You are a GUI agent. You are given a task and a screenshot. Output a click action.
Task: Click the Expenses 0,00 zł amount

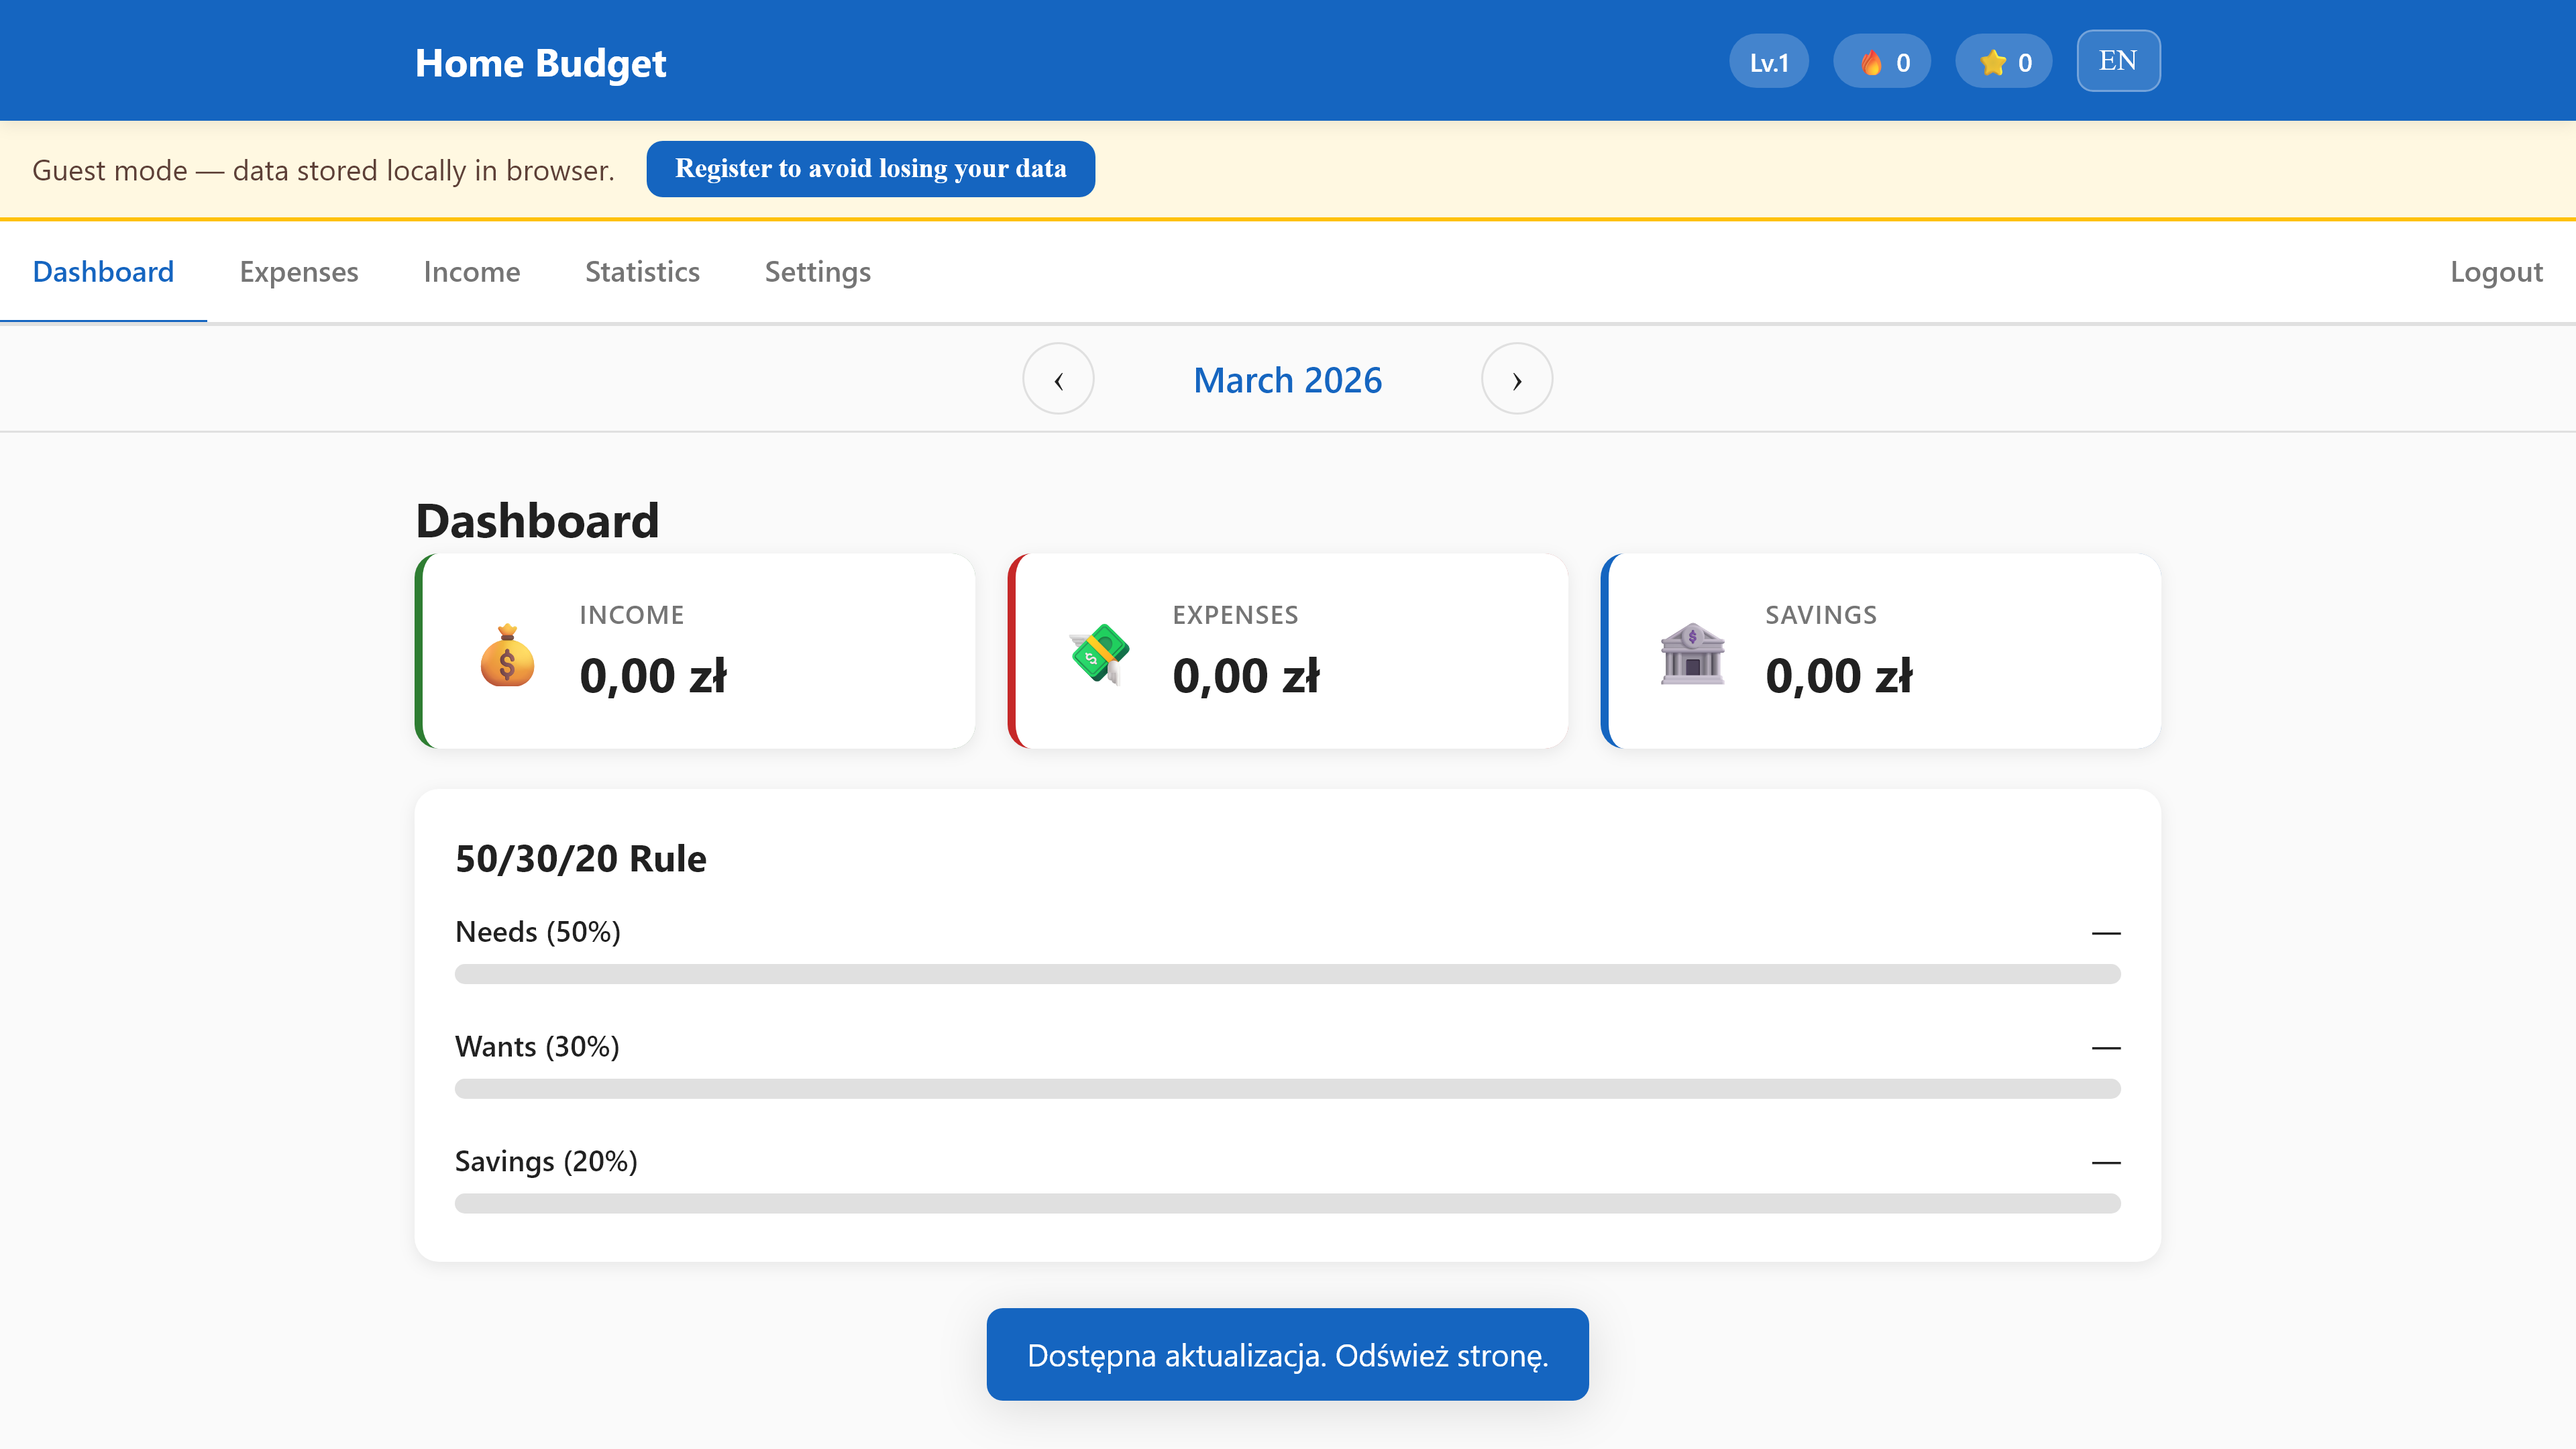(1246, 676)
